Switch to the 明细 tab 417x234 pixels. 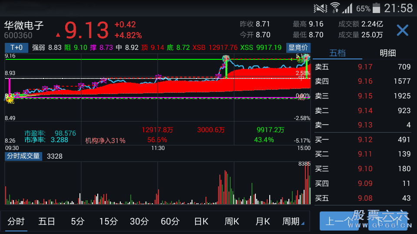coord(387,53)
